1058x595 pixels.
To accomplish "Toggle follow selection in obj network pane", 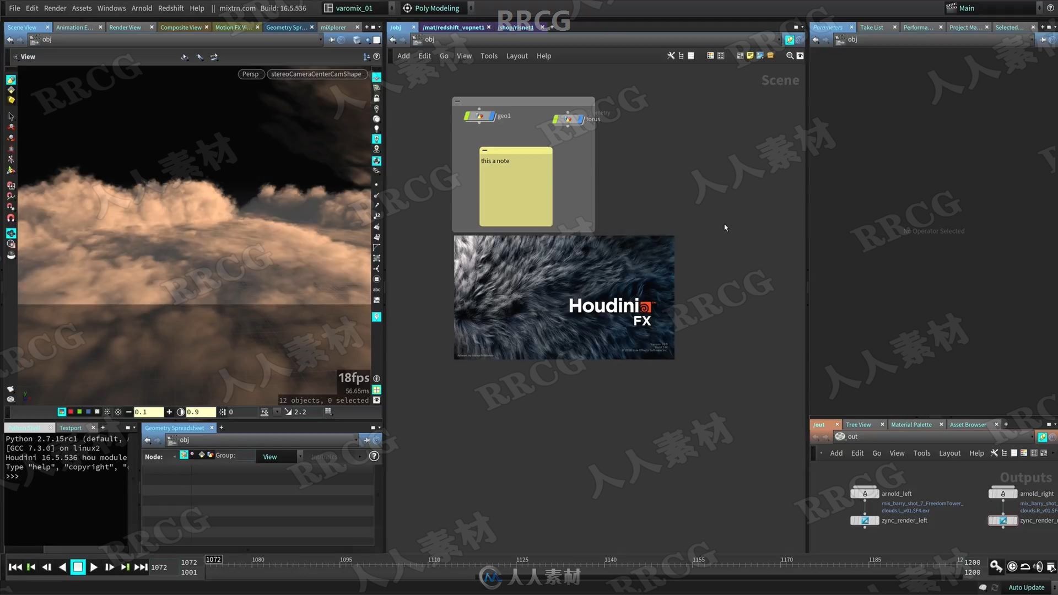I will (x=789, y=40).
